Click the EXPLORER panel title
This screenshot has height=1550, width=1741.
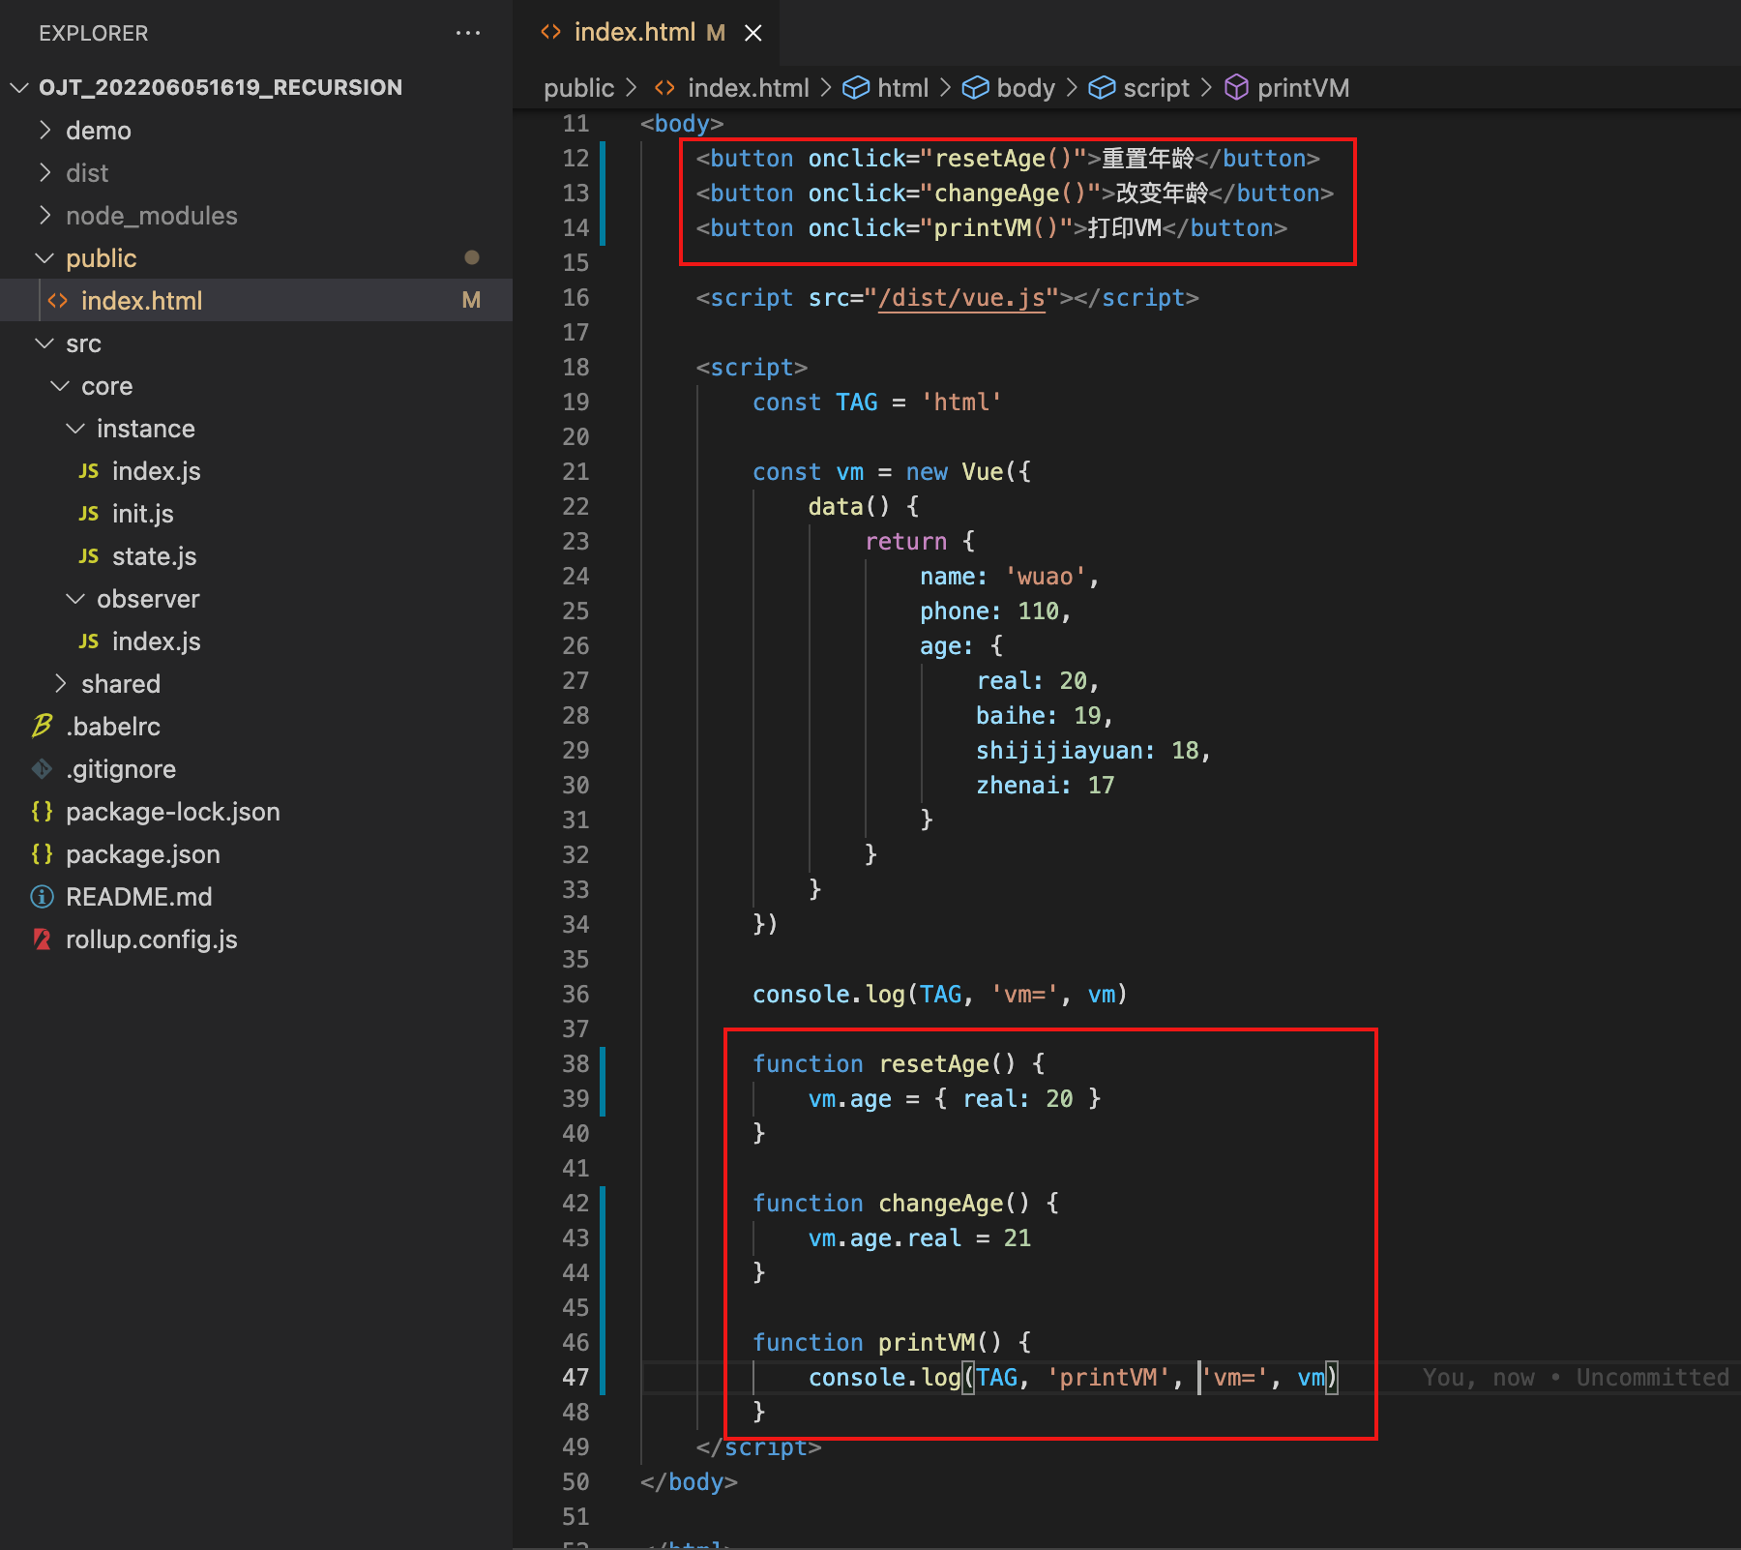(94, 33)
